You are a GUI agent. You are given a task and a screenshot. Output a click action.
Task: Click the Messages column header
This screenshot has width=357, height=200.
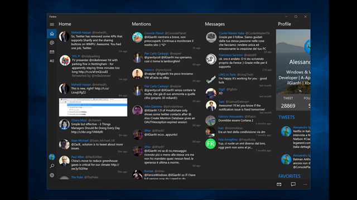point(215,24)
